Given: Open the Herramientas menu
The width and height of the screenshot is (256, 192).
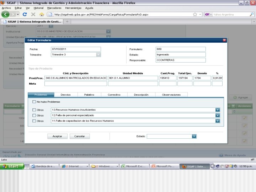Looking at the screenshot, I should [x=73, y=8].
